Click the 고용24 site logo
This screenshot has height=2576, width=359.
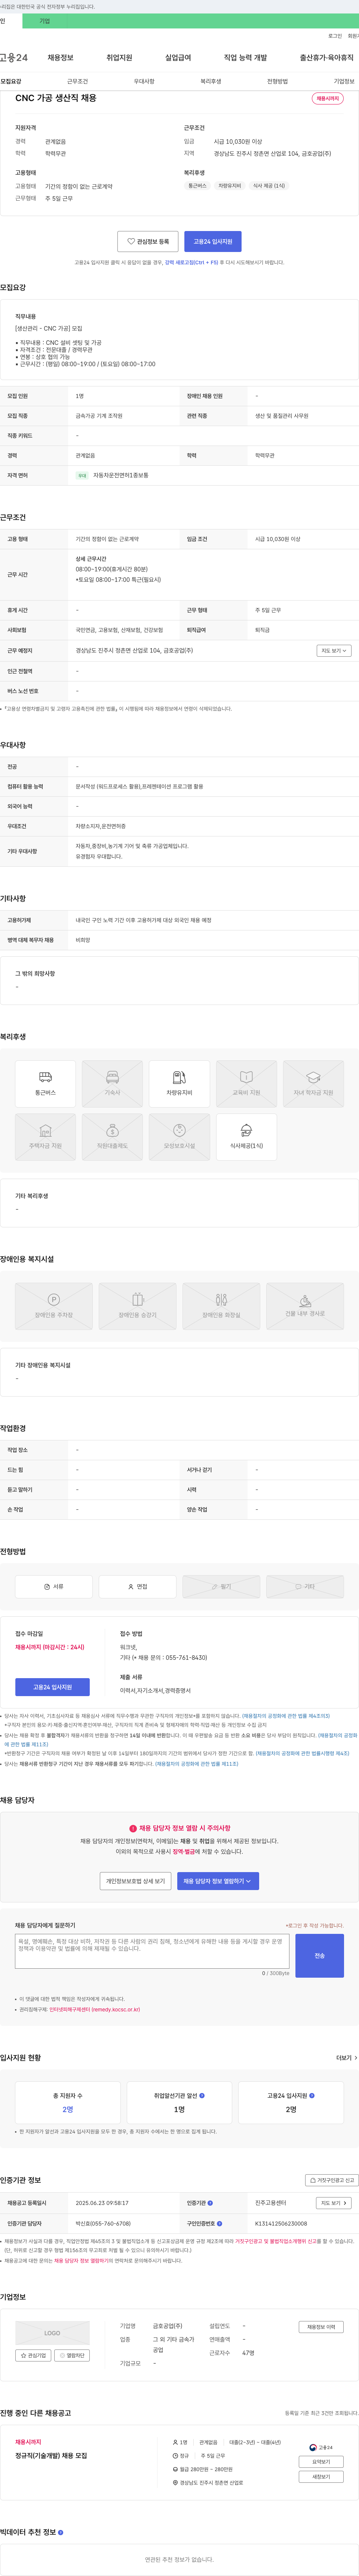(14, 58)
